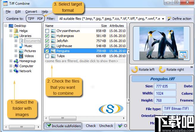The image size is (195, 132).
Task: Click the Size value field 777 835
Action: click(x=165, y=86)
